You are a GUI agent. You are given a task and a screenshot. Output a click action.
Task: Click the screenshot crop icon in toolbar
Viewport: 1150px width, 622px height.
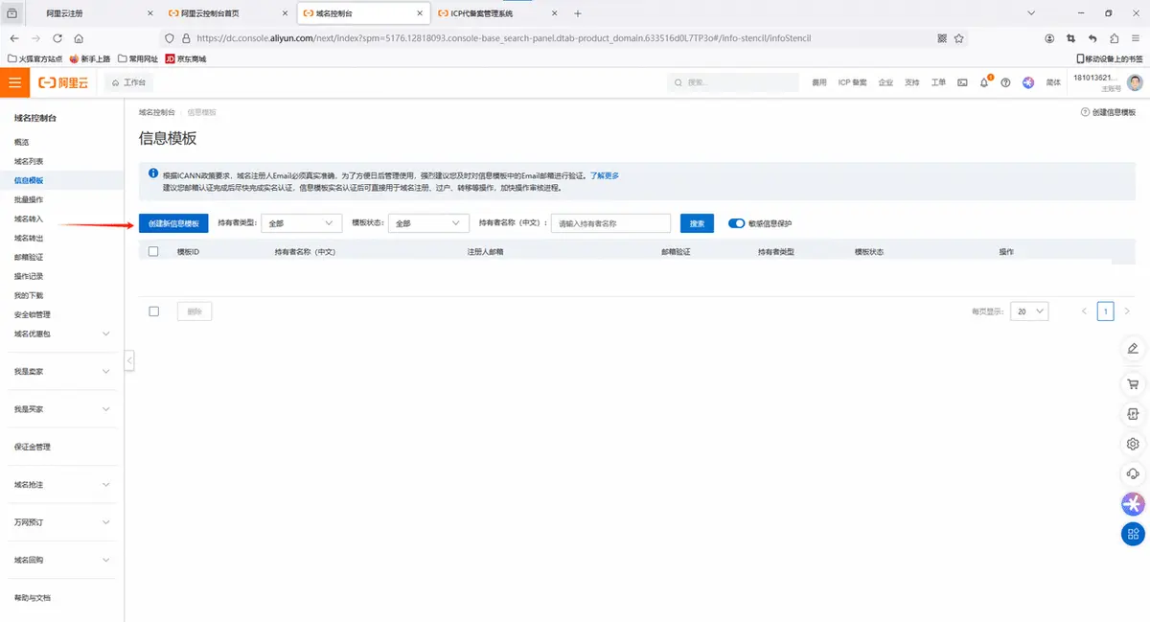point(1071,38)
